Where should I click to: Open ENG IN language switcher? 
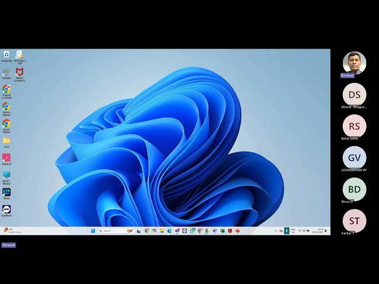point(293,231)
